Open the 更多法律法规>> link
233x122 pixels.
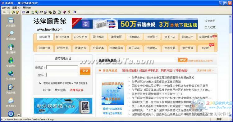tap(205, 70)
